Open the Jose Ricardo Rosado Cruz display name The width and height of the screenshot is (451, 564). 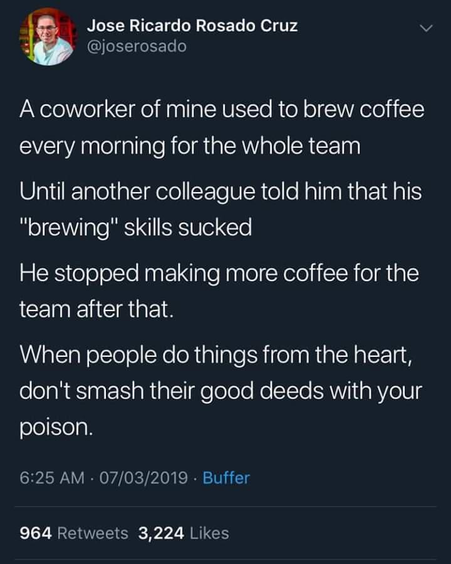click(x=192, y=26)
